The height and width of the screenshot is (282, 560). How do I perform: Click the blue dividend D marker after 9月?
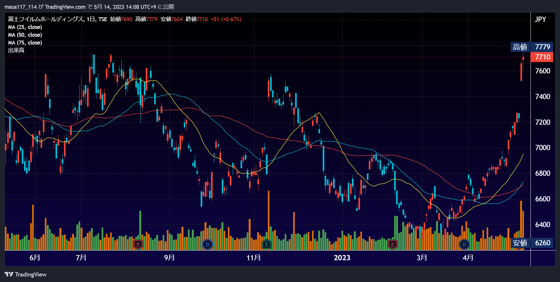pos(207,244)
